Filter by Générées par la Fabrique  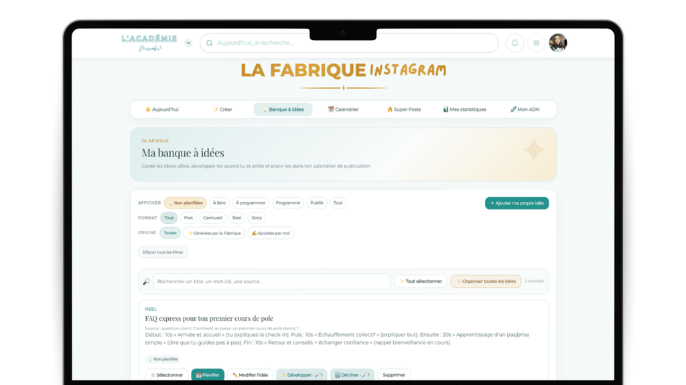[x=214, y=233]
